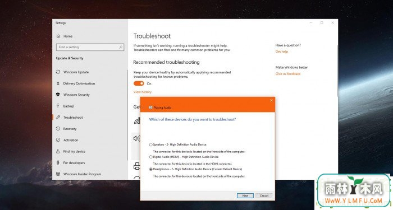393x210 pixels.
Task: Click the printer troubleshooter icon
Action: [137, 166]
